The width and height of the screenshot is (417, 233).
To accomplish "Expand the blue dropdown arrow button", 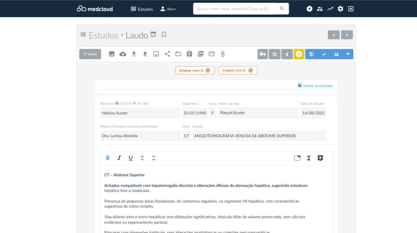I will click(x=348, y=54).
